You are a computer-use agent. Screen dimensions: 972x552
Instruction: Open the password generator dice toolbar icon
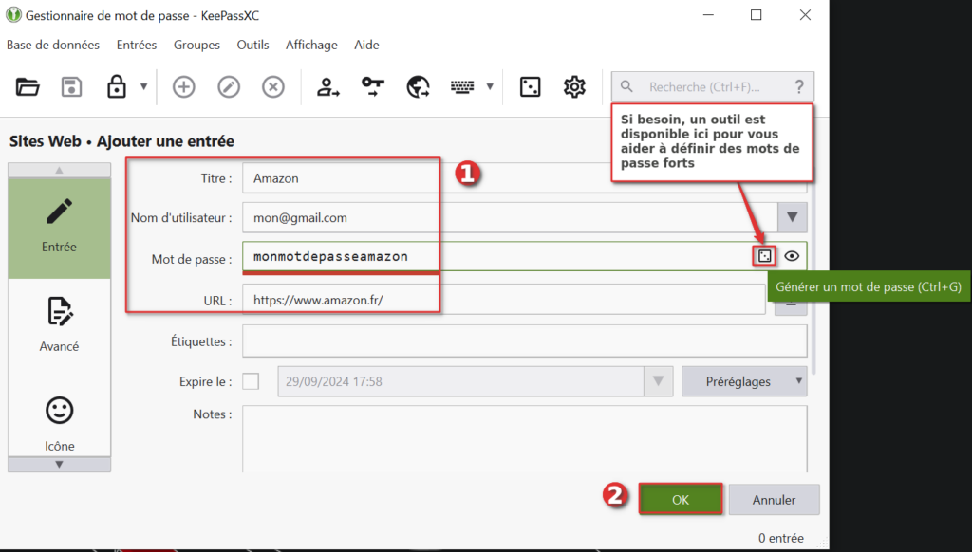click(x=530, y=87)
